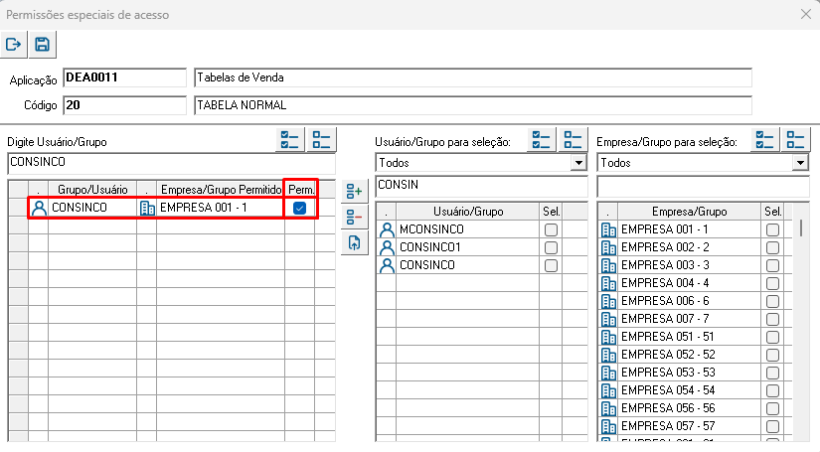Click user icon in permitted CONSINCO row
This screenshot has width=820, height=452.
coord(39,208)
